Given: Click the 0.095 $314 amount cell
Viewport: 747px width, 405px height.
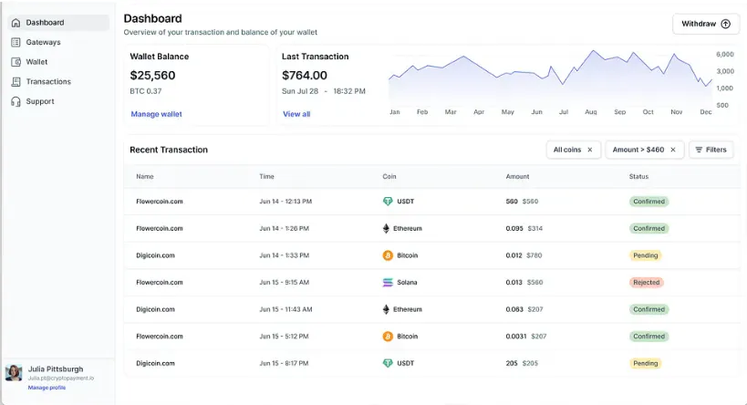Looking at the screenshot, I should point(524,229).
